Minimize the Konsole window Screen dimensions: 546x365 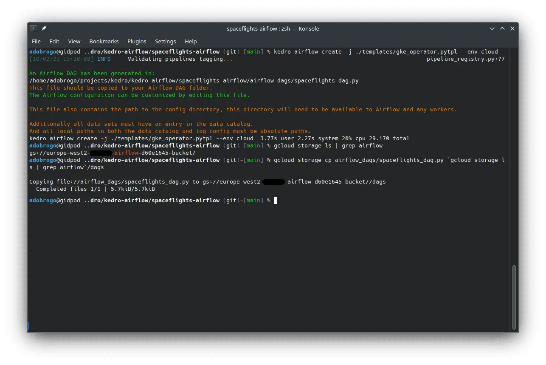(x=492, y=28)
